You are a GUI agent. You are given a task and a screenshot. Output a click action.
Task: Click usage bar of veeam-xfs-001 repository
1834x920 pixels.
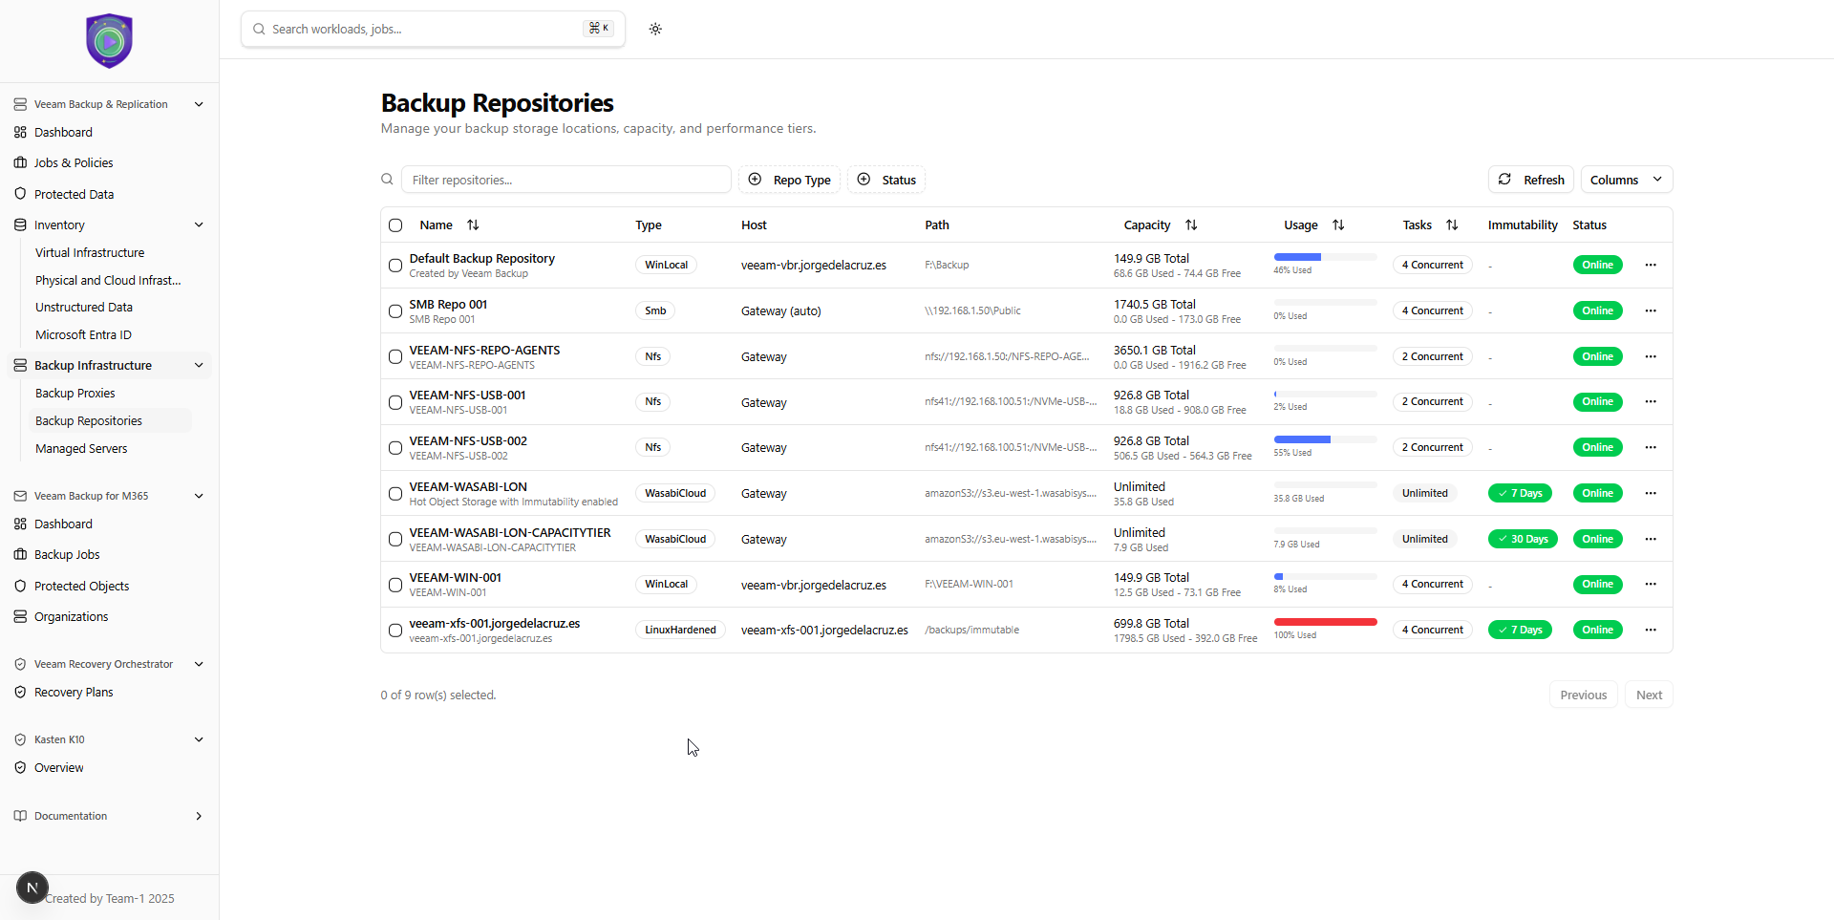point(1325,622)
